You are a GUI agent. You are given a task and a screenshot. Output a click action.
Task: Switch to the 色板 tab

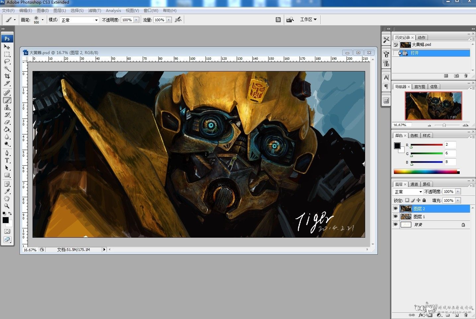(x=414, y=135)
